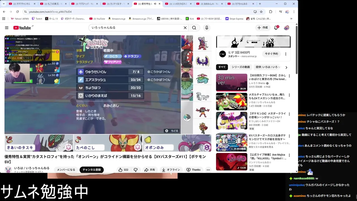Open メガダークライ video thumbnail 0:38
Screen dimensions: 357x201
[x=231, y=121]
